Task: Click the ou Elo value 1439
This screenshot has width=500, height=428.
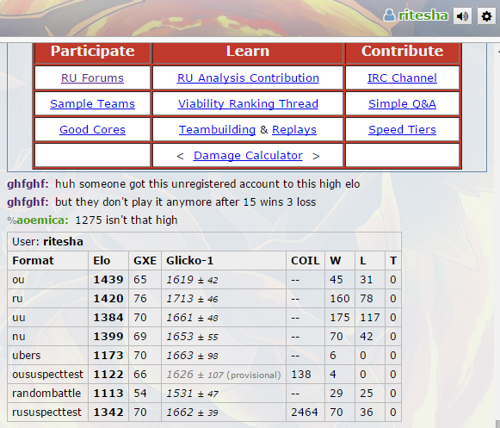Action: coord(108,280)
